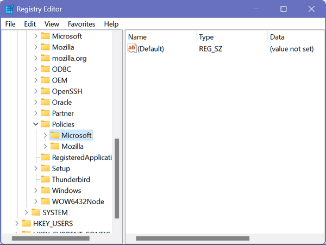Select the RegisteredApplications folder icon
The height and width of the screenshot is (245, 326).
pyautogui.click(x=45, y=157)
